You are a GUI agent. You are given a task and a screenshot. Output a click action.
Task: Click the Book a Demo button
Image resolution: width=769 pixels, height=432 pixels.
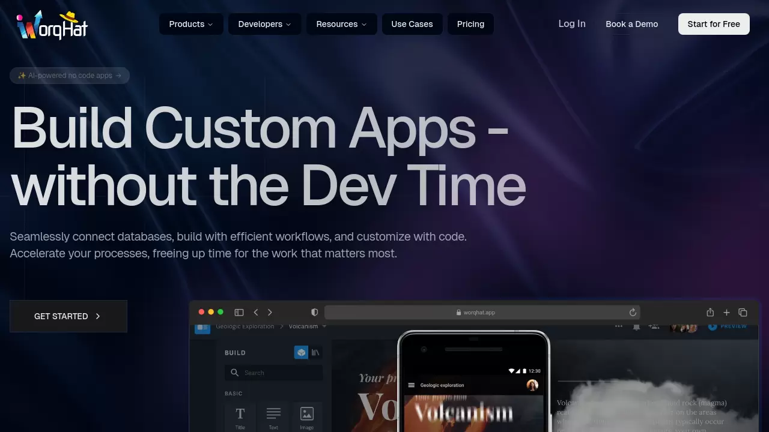pyautogui.click(x=631, y=24)
